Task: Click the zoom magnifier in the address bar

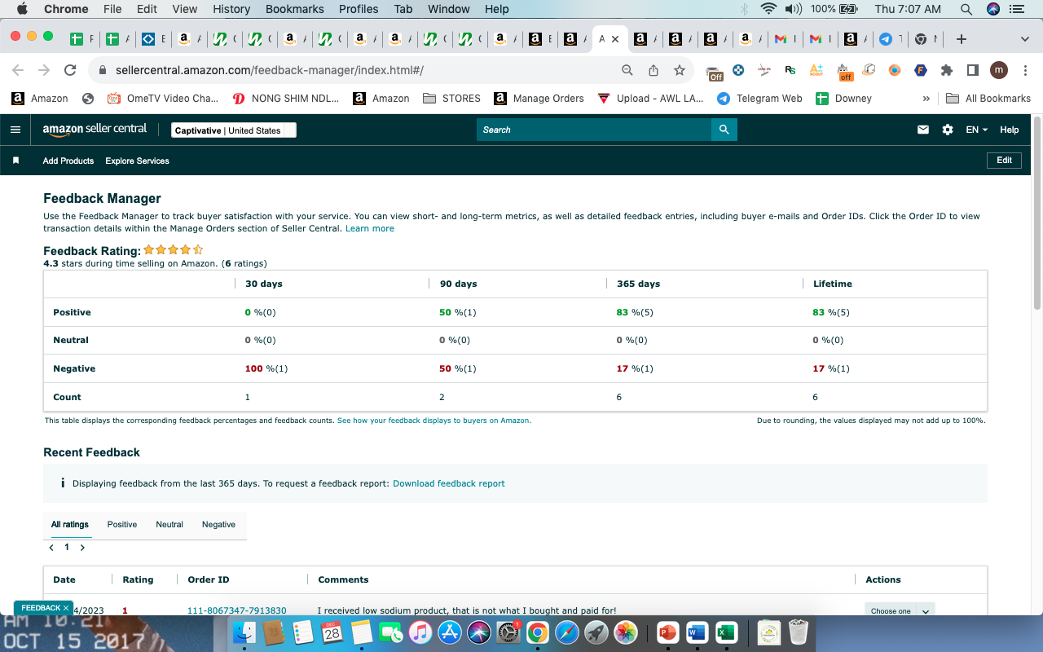Action: click(x=627, y=70)
